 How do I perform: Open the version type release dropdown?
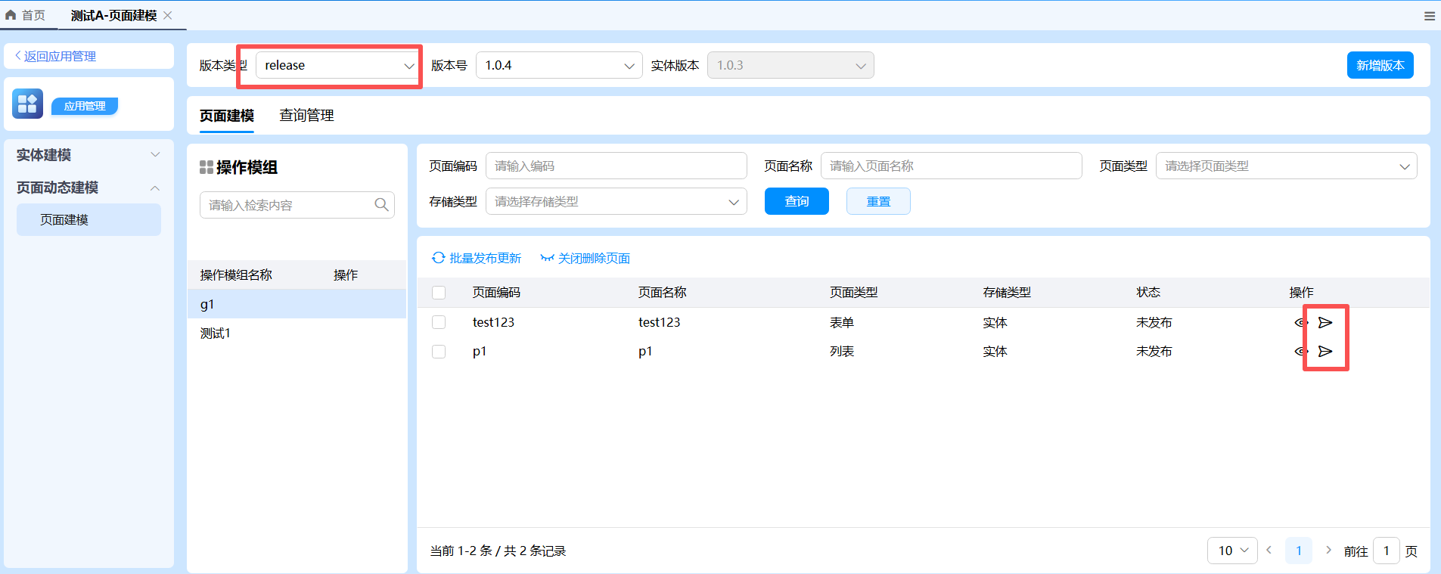[338, 66]
